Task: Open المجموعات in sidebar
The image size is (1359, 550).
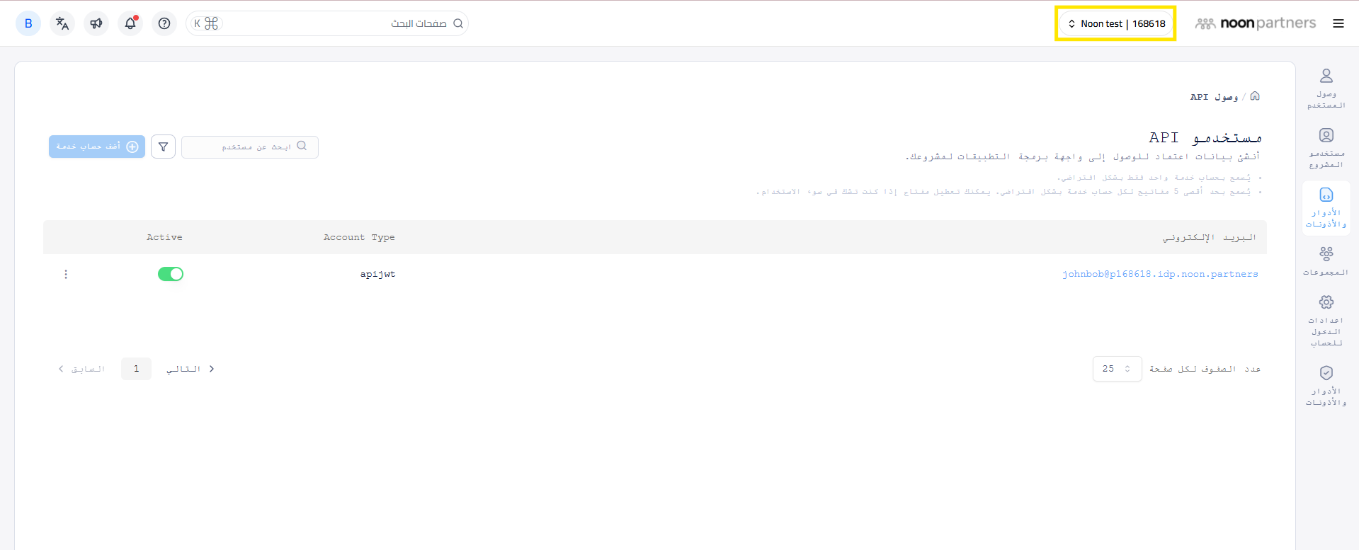Action: (1326, 260)
